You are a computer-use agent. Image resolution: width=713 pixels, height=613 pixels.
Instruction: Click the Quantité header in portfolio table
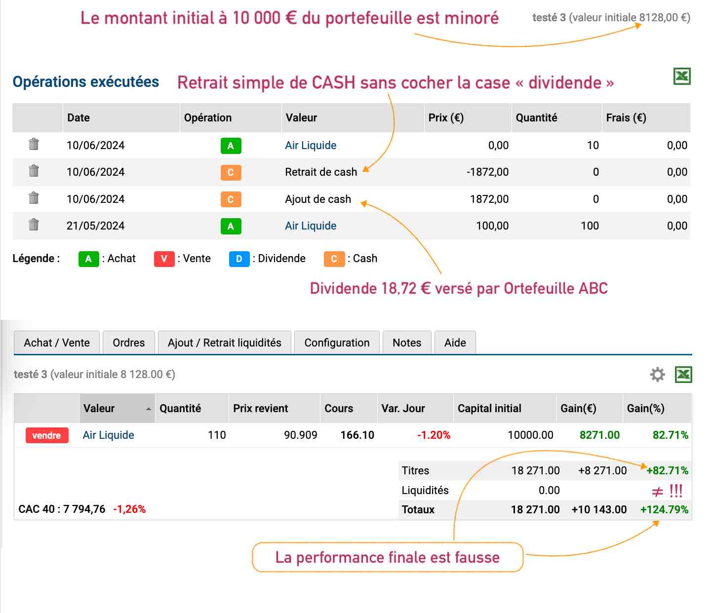(x=180, y=409)
